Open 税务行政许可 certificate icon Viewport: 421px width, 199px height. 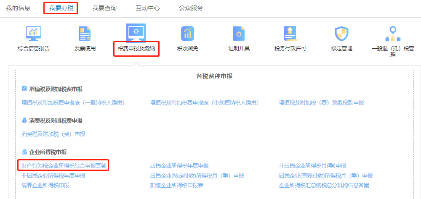[x=290, y=34]
